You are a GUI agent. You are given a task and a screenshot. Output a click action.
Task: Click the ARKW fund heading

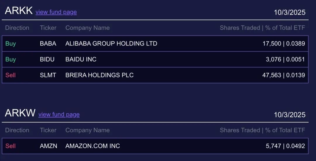click(20, 113)
